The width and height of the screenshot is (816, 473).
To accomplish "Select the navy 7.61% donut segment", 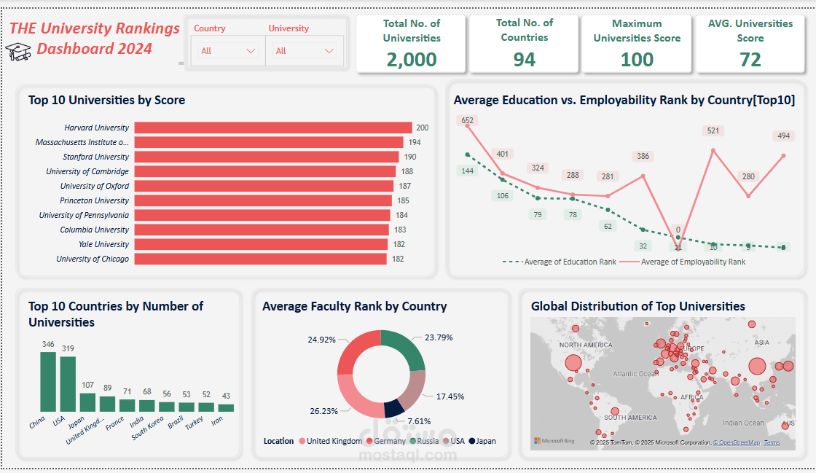I will click(x=394, y=408).
